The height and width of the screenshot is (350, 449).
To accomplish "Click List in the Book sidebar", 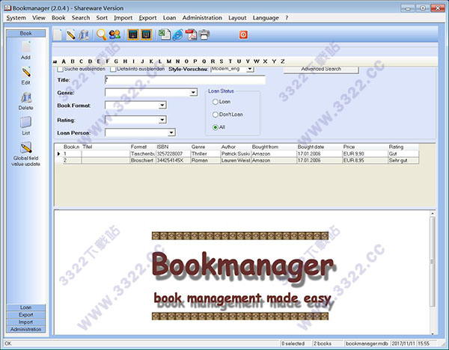I will point(25,126).
